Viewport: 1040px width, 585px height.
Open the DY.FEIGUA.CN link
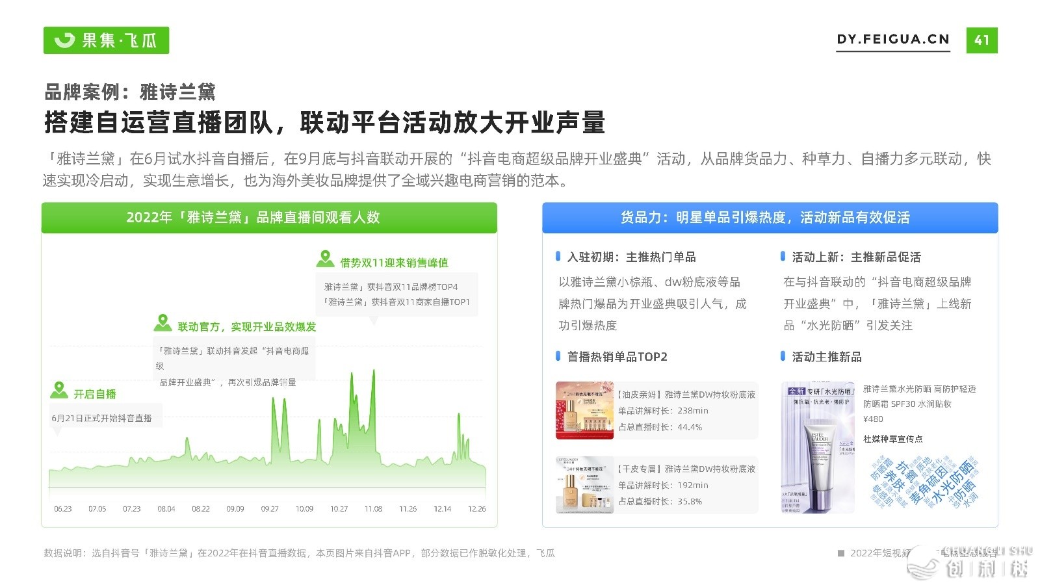892,40
